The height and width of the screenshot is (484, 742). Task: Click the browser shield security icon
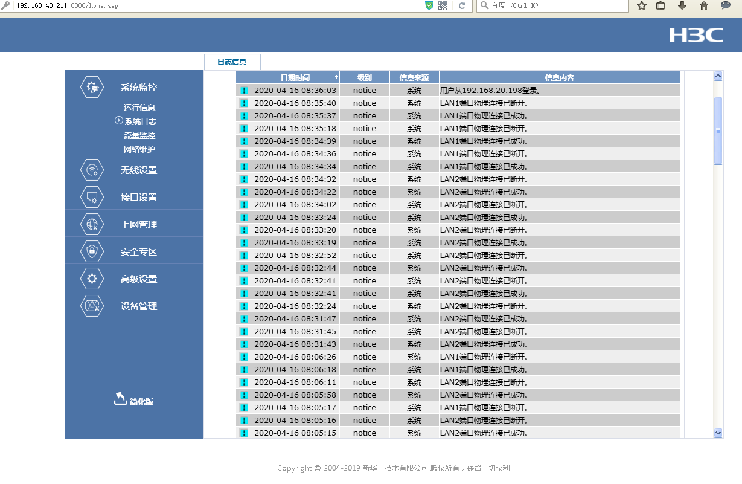(x=429, y=5)
